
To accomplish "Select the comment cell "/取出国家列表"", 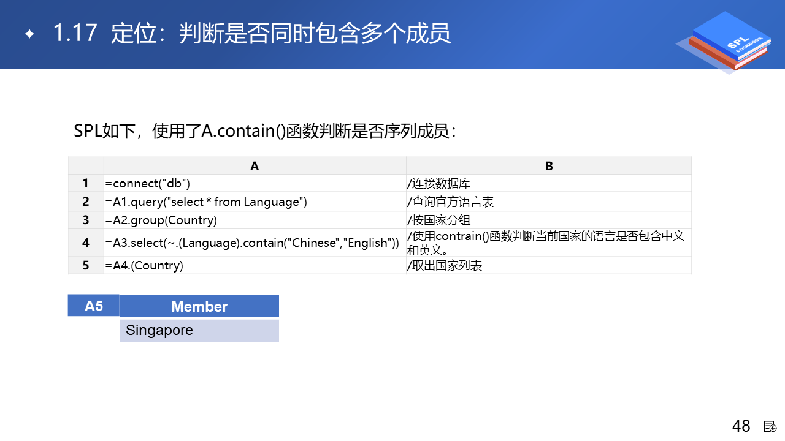I will coord(549,265).
